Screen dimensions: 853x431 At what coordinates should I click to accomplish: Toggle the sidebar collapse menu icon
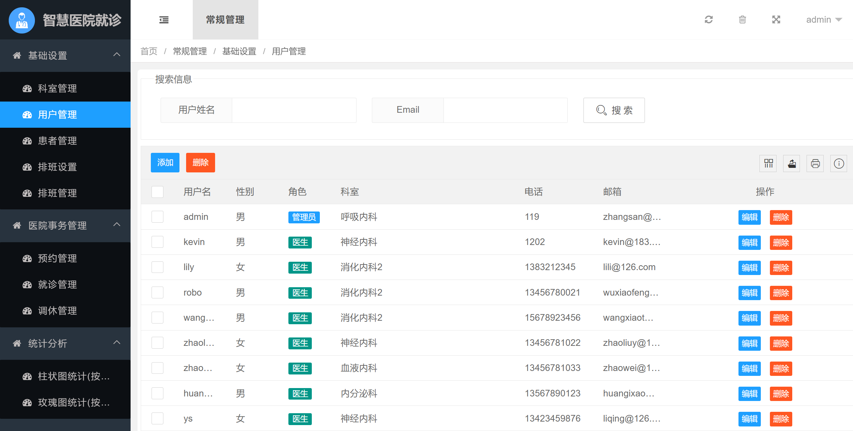click(x=164, y=20)
